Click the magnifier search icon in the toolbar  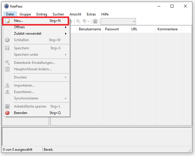tap(78, 21)
